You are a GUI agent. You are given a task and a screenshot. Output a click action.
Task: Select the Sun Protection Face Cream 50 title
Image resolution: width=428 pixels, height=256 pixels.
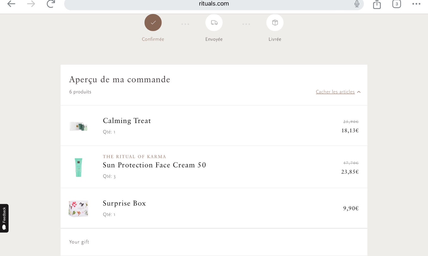[x=154, y=165]
